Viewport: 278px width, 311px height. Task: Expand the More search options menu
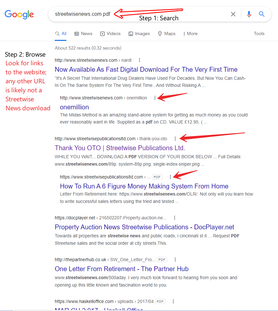click(x=190, y=33)
